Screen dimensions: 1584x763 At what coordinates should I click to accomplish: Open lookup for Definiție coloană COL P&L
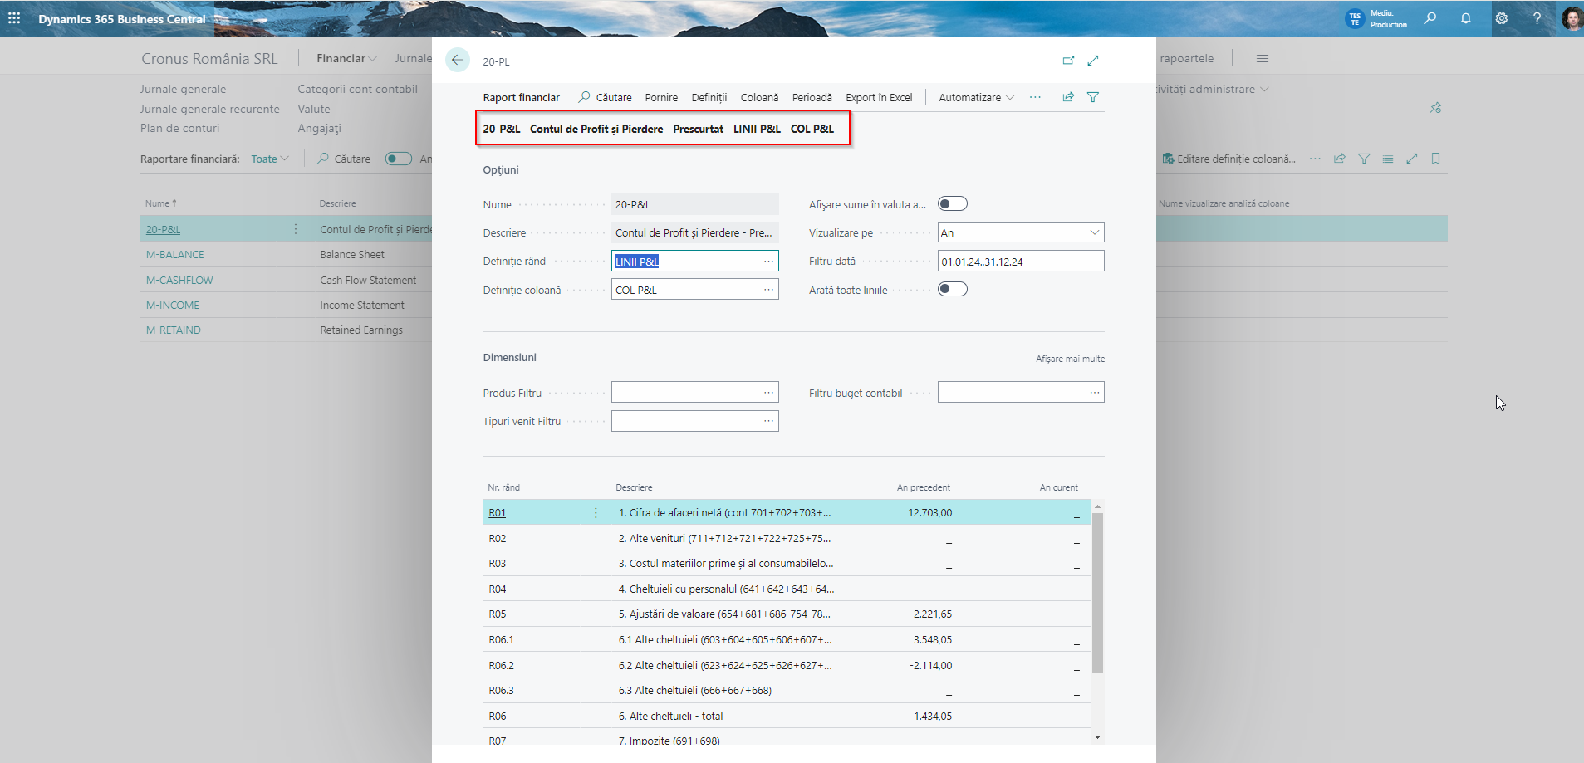[x=769, y=289]
